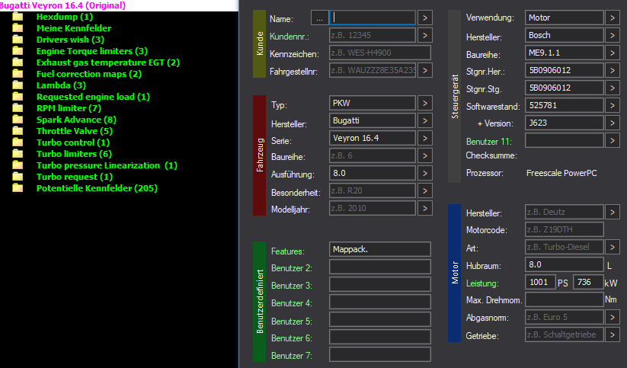Click folder icon beside Exhaust gas temperature EGT
Screen dimensions: 627x368
18,62
